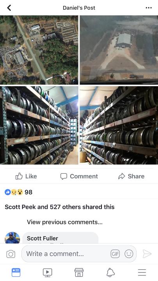The width and height of the screenshot is (158, 281).
Task: Open the satellite aerial junkyard photo
Action: [x=39, y=50]
